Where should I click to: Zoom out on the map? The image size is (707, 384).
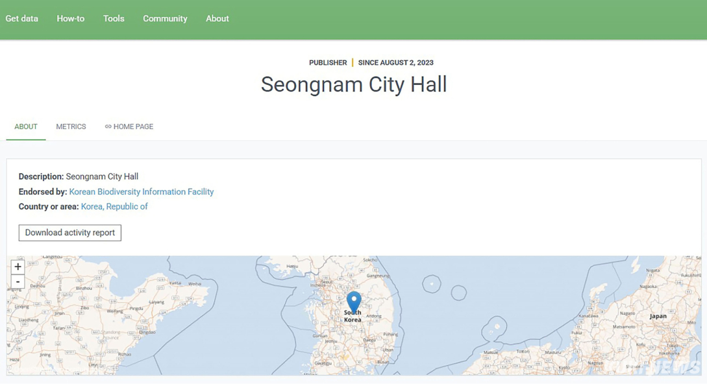point(18,282)
